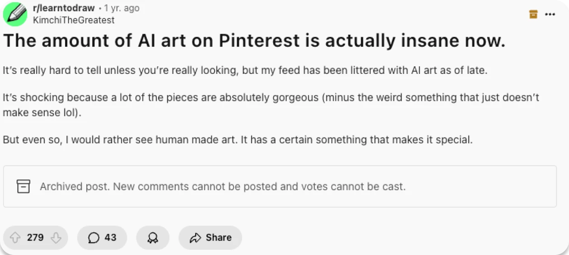This screenshot has width=569, height=255.
Task: Open the post title about AI art on Pinterest
Action: tap(254, 41)
